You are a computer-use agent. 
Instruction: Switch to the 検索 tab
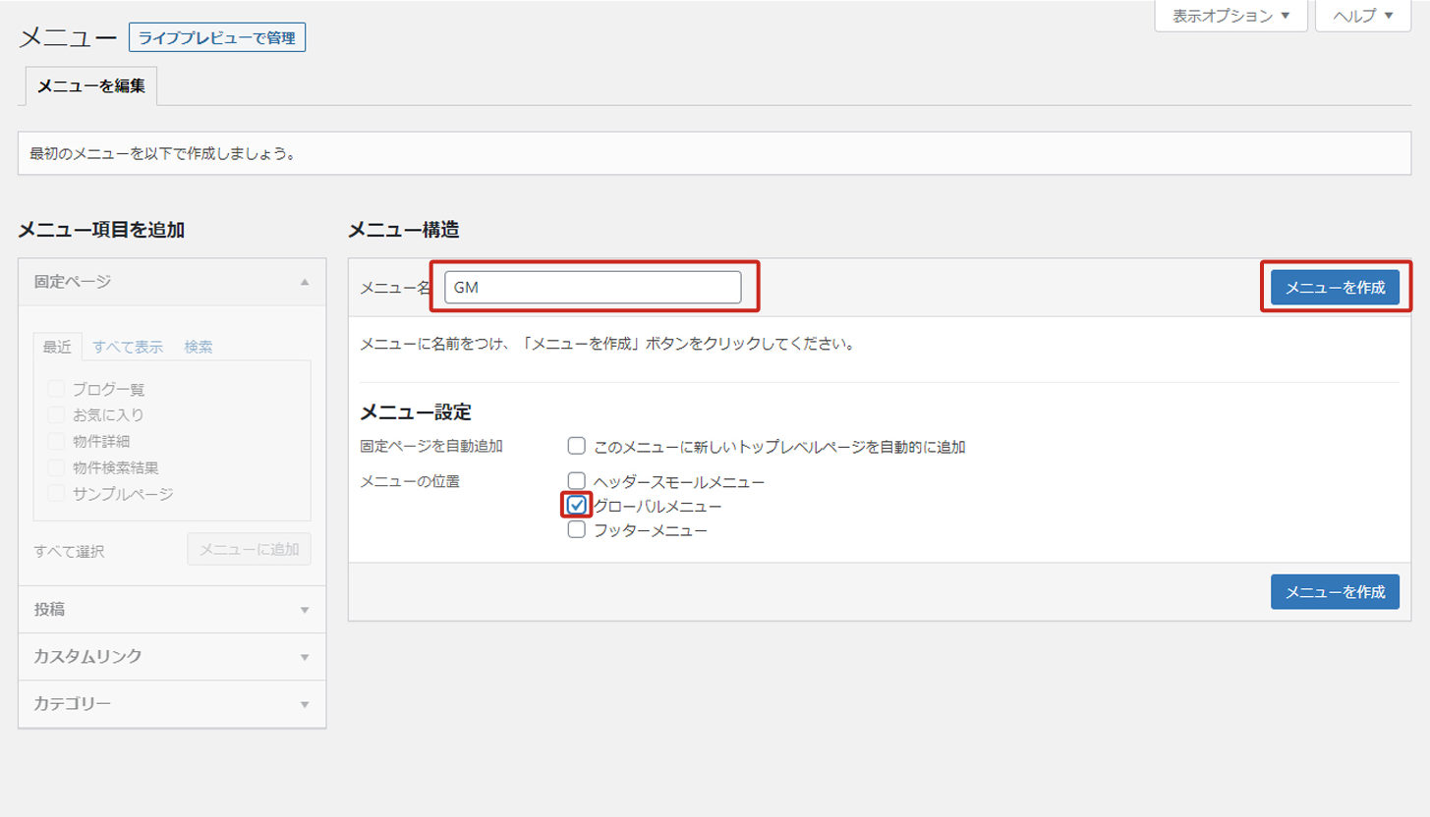(x=199, y=347)
